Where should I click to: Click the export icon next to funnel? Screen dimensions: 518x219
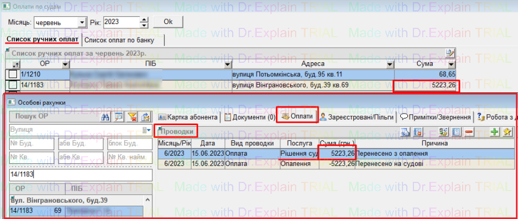[x=146, y=116]
